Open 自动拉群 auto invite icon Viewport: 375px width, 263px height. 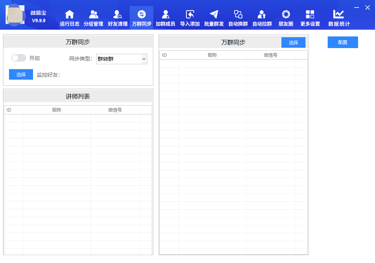point(262,15)
